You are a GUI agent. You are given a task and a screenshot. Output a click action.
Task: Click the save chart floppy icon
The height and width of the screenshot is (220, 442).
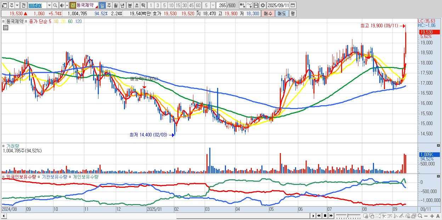256,5
